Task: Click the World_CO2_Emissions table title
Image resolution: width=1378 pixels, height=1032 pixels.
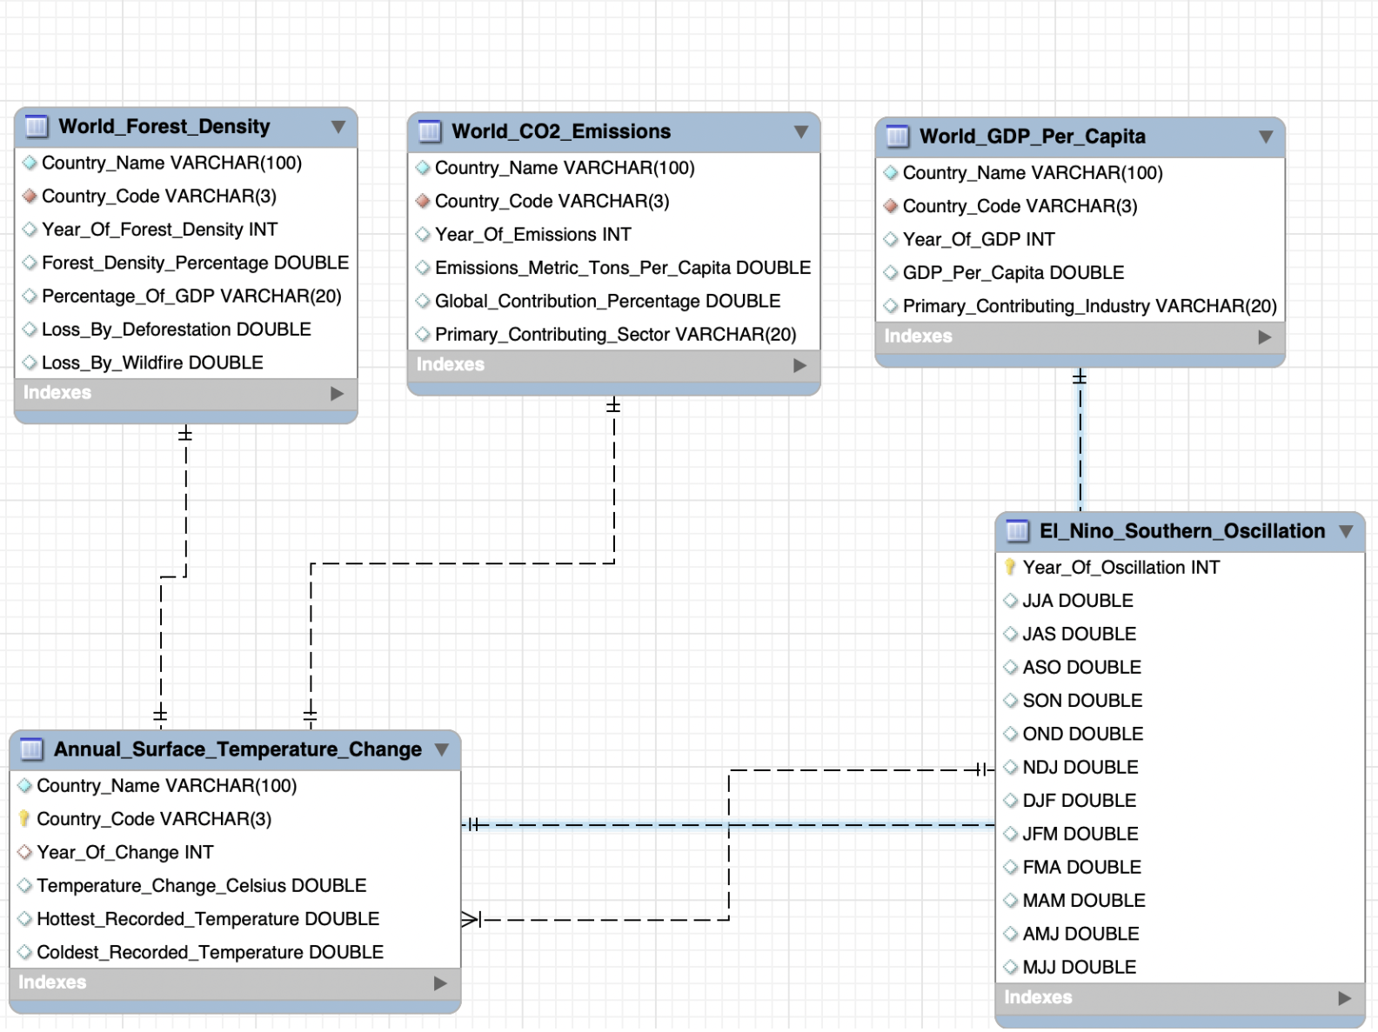Action: (x=561, y=132)
